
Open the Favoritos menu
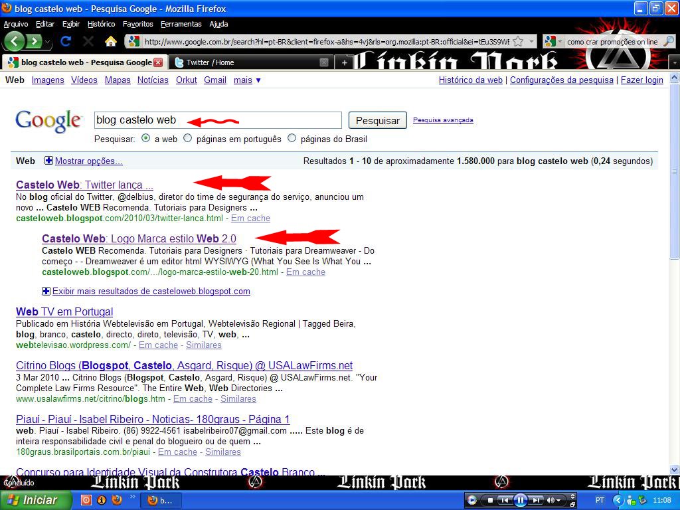[x=138, y=25]
